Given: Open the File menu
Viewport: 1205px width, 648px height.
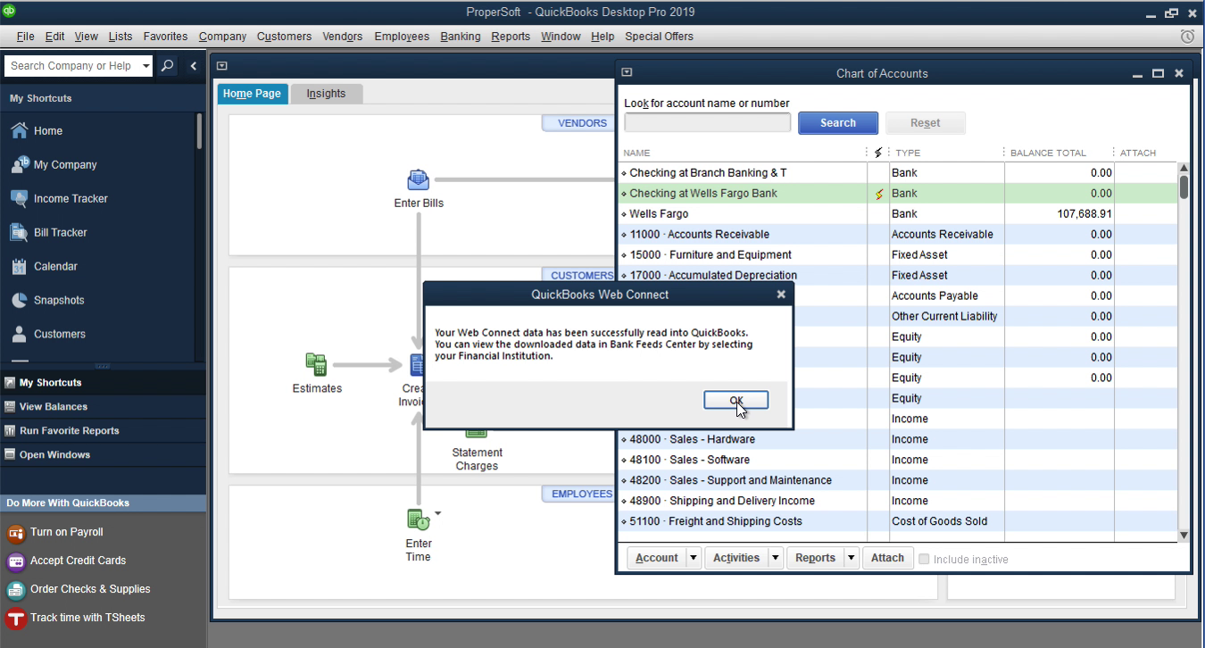Looking at the screenshot, I should point(25,37).
